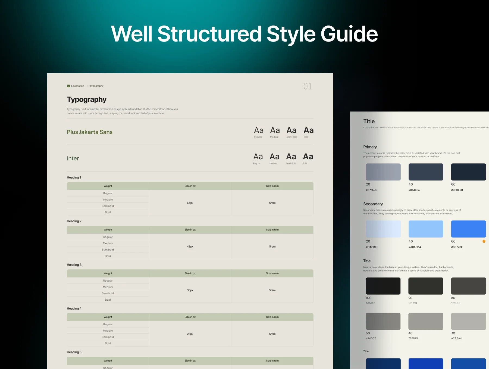This screenshot has width=489, height=369.
Task: Select the Inter Semi-Bold Aa sample
Action: point(291,157)
